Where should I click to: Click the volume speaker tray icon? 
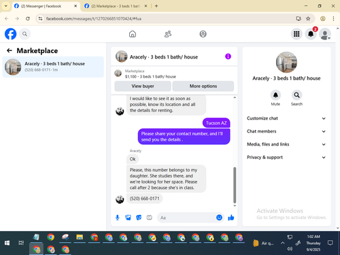point(290,249)
